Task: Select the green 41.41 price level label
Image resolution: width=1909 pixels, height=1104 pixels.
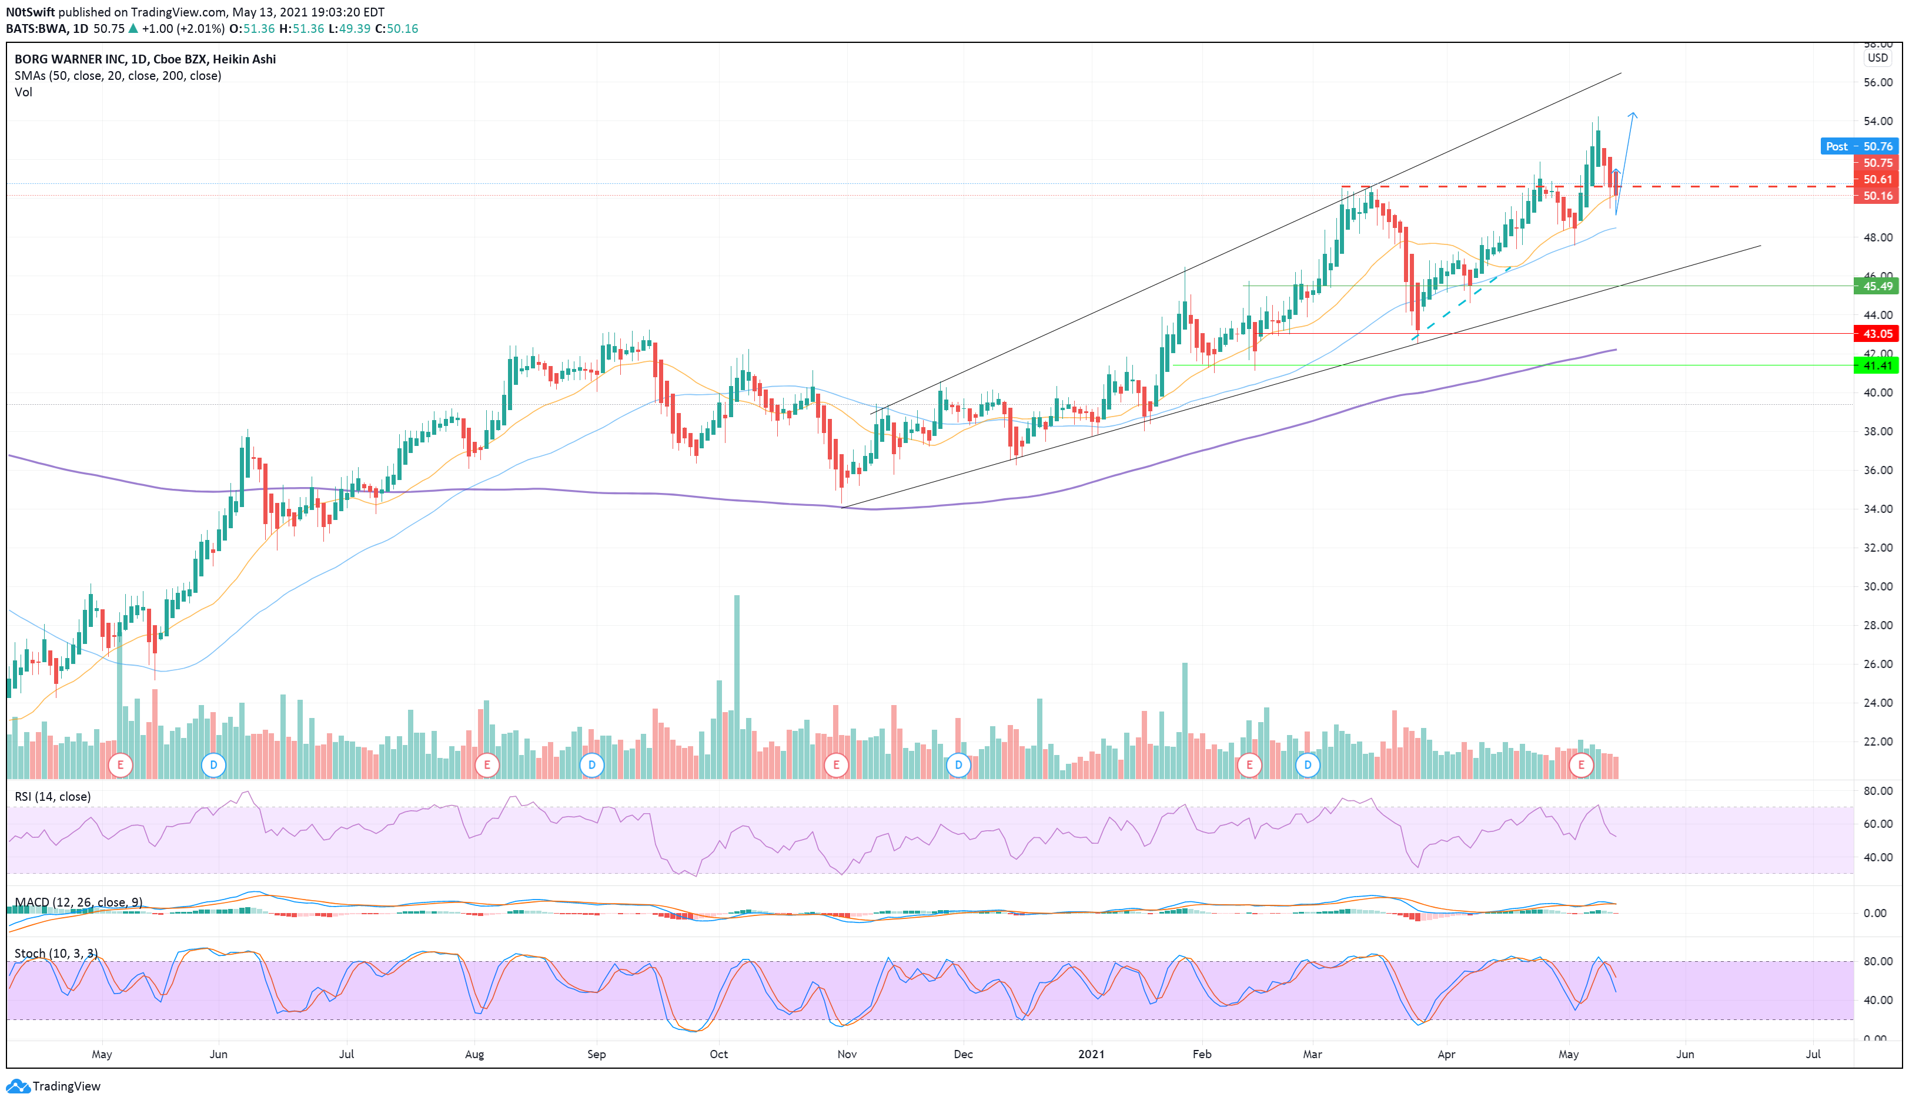Action: 1875,365
